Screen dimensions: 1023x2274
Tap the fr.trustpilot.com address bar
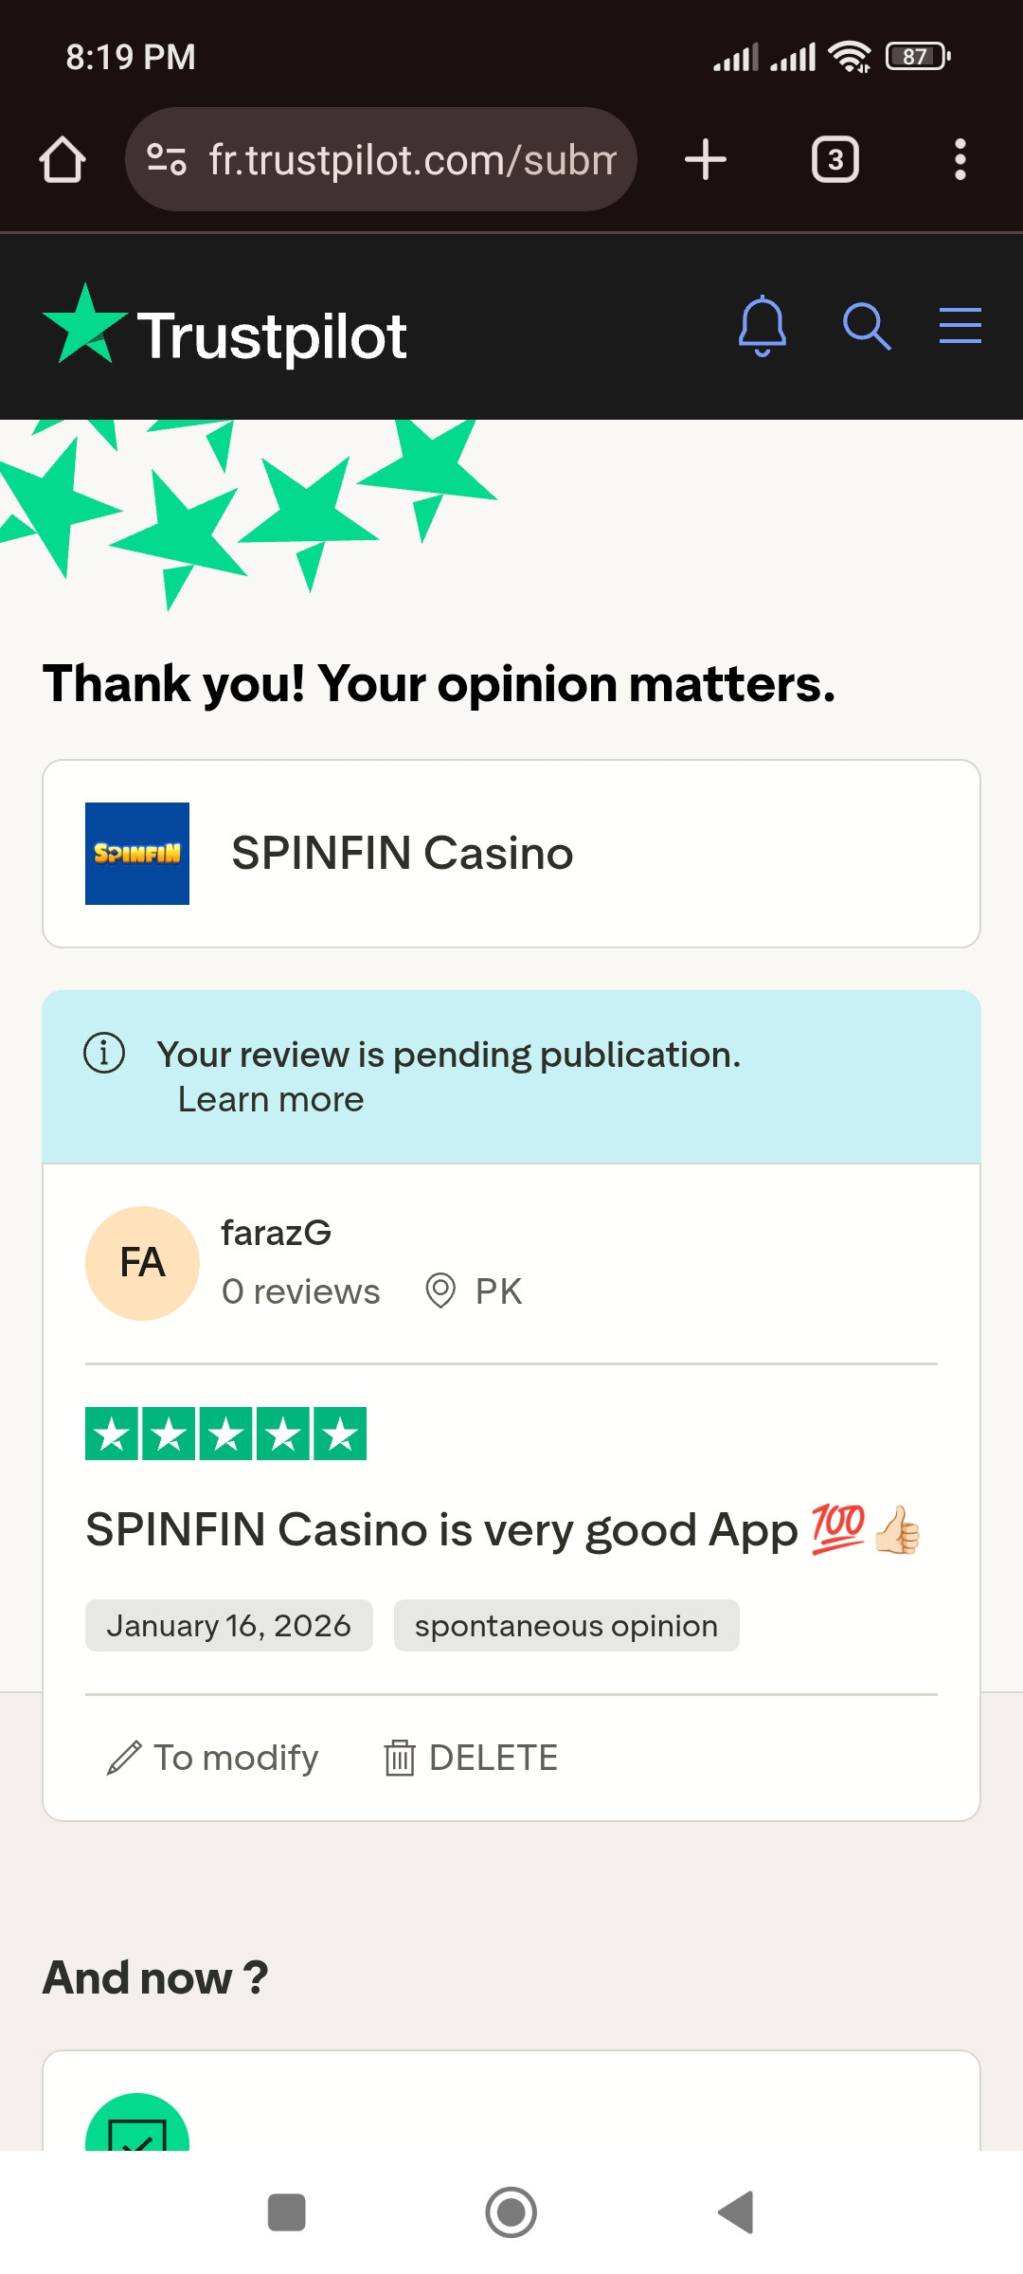(412, 159)
